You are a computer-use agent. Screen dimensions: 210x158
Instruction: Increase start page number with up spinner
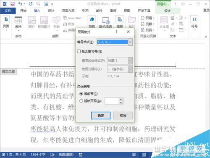121,99
